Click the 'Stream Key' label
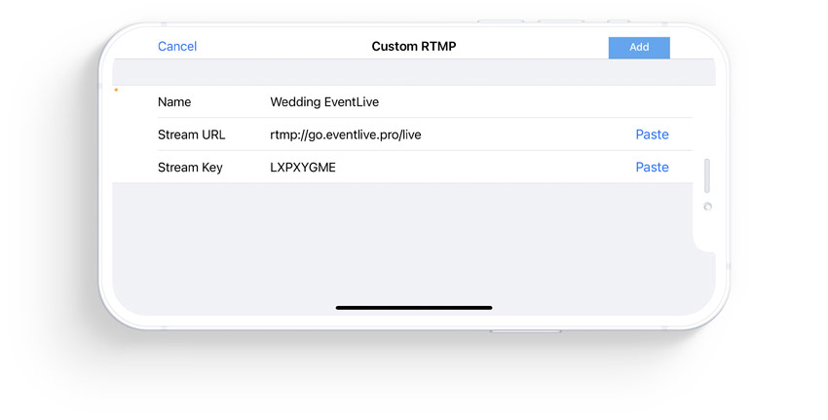The width and height of the screenshot is (828, 420). 190,168
